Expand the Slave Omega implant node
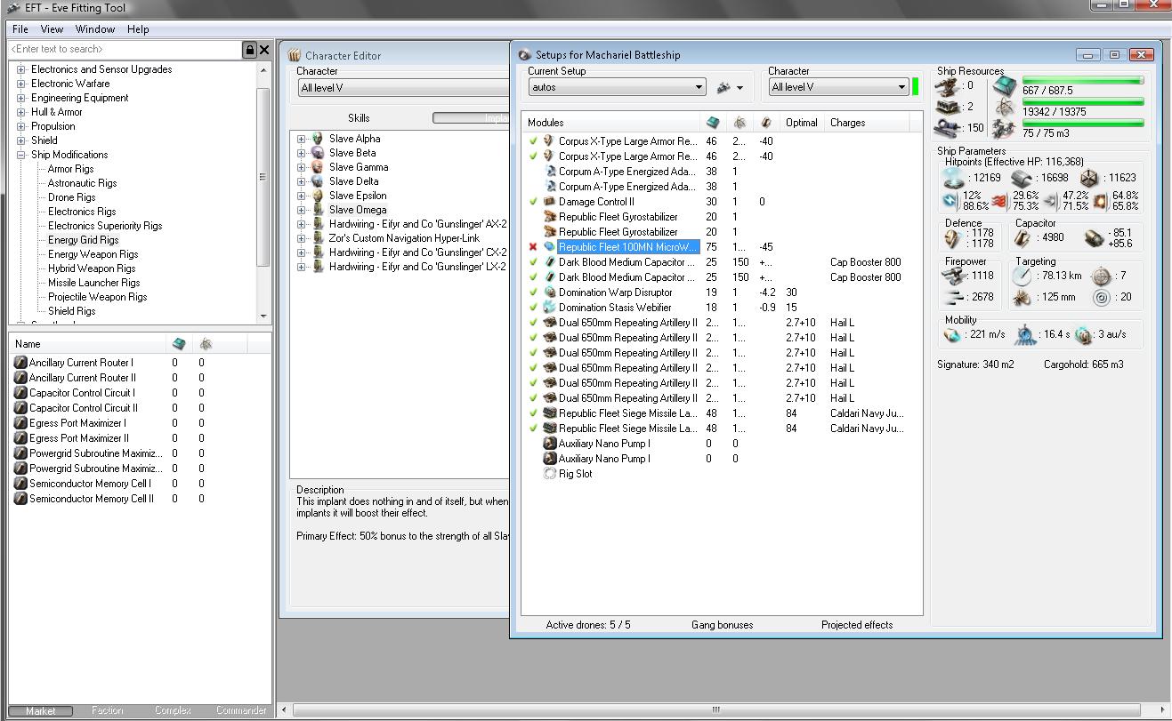Image resolution: width=1172 pixels, height=721 pixels. coord(302,210)
